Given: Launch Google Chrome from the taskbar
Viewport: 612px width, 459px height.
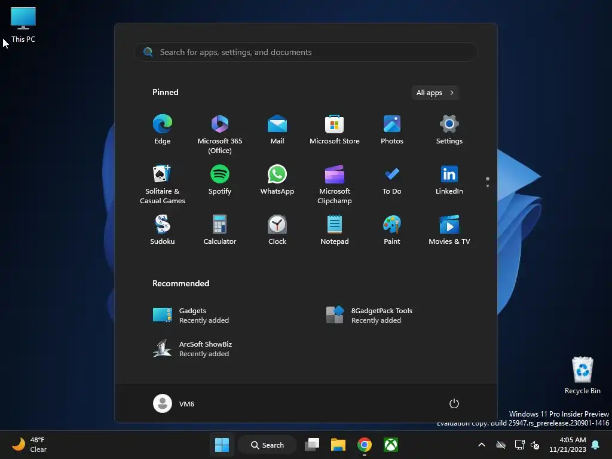Looking at the screenshot, I should 364,445.
